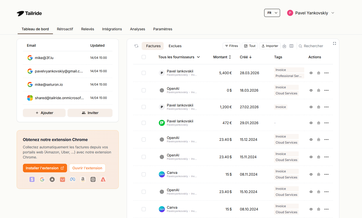The image size is (362, 218).
Task: Open the Tous les fournisseurs dropdown
Action: (x=179, y=57)
